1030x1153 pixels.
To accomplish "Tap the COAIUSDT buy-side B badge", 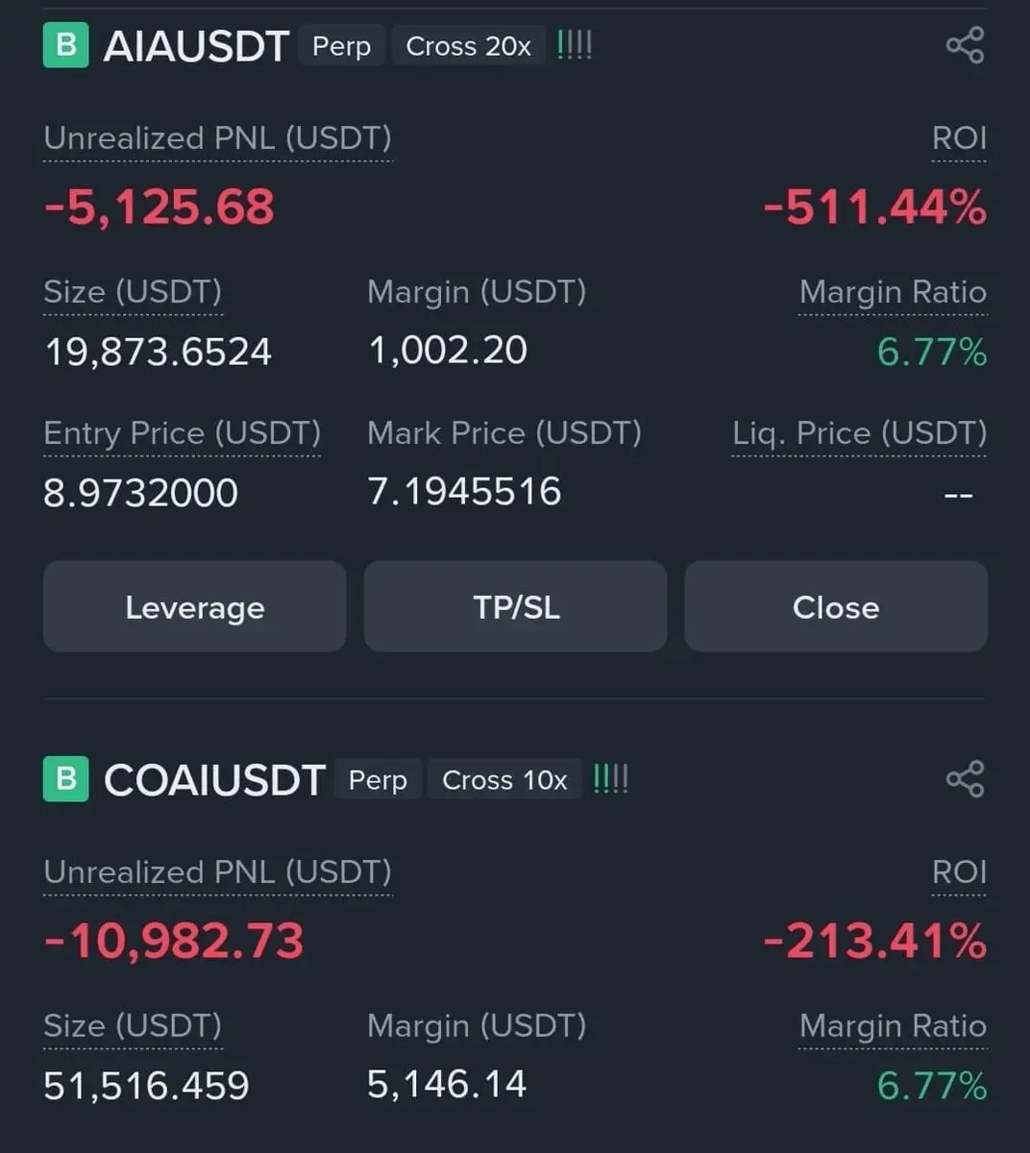I will (65, 779).
